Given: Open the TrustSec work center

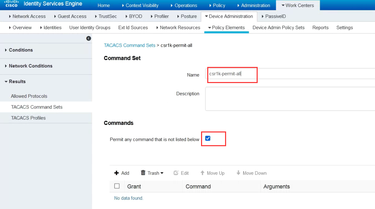Looking at the screenshot, I should point(106,16).
